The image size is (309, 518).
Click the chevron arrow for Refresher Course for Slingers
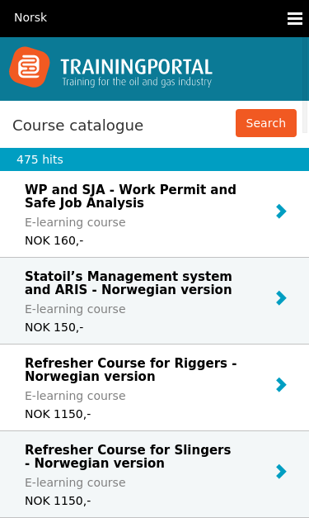[281, 472]
